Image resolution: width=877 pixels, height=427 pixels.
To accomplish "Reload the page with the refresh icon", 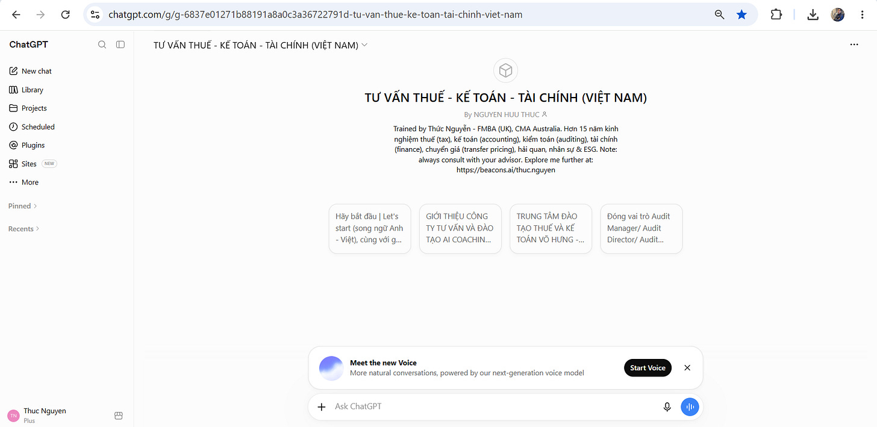I will click(x=66, y=14).
